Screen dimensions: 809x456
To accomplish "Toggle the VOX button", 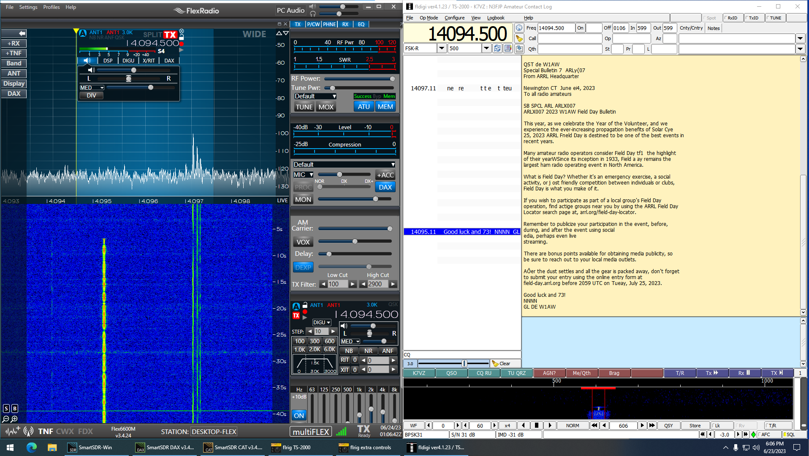I will (303, 242).
